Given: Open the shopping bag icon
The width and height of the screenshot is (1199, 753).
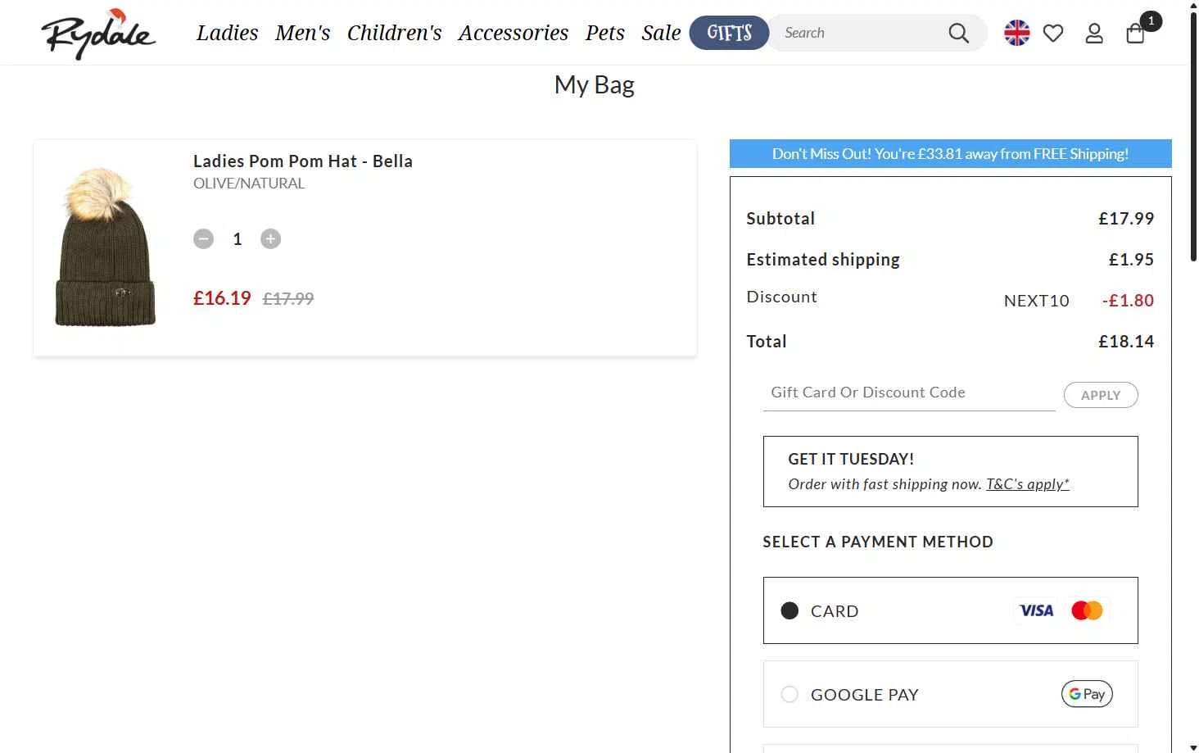Looking at the screenshot, I should coord(1135,34).
